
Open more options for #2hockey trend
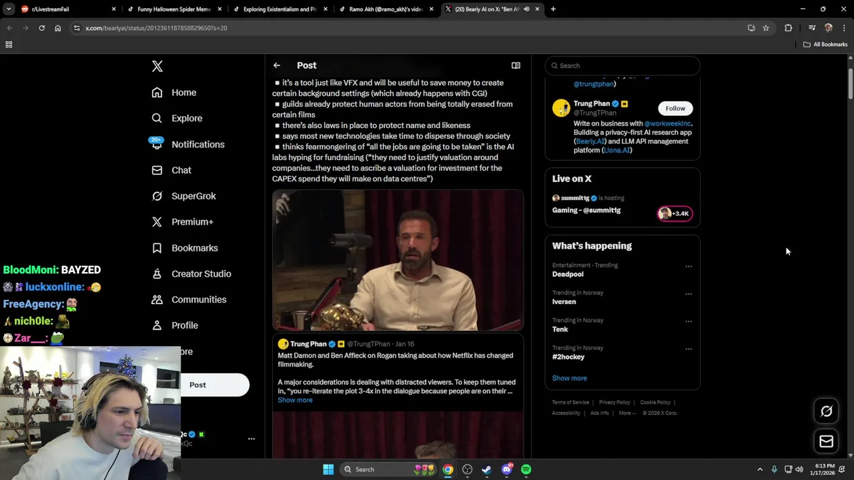(x=689, y=349)
